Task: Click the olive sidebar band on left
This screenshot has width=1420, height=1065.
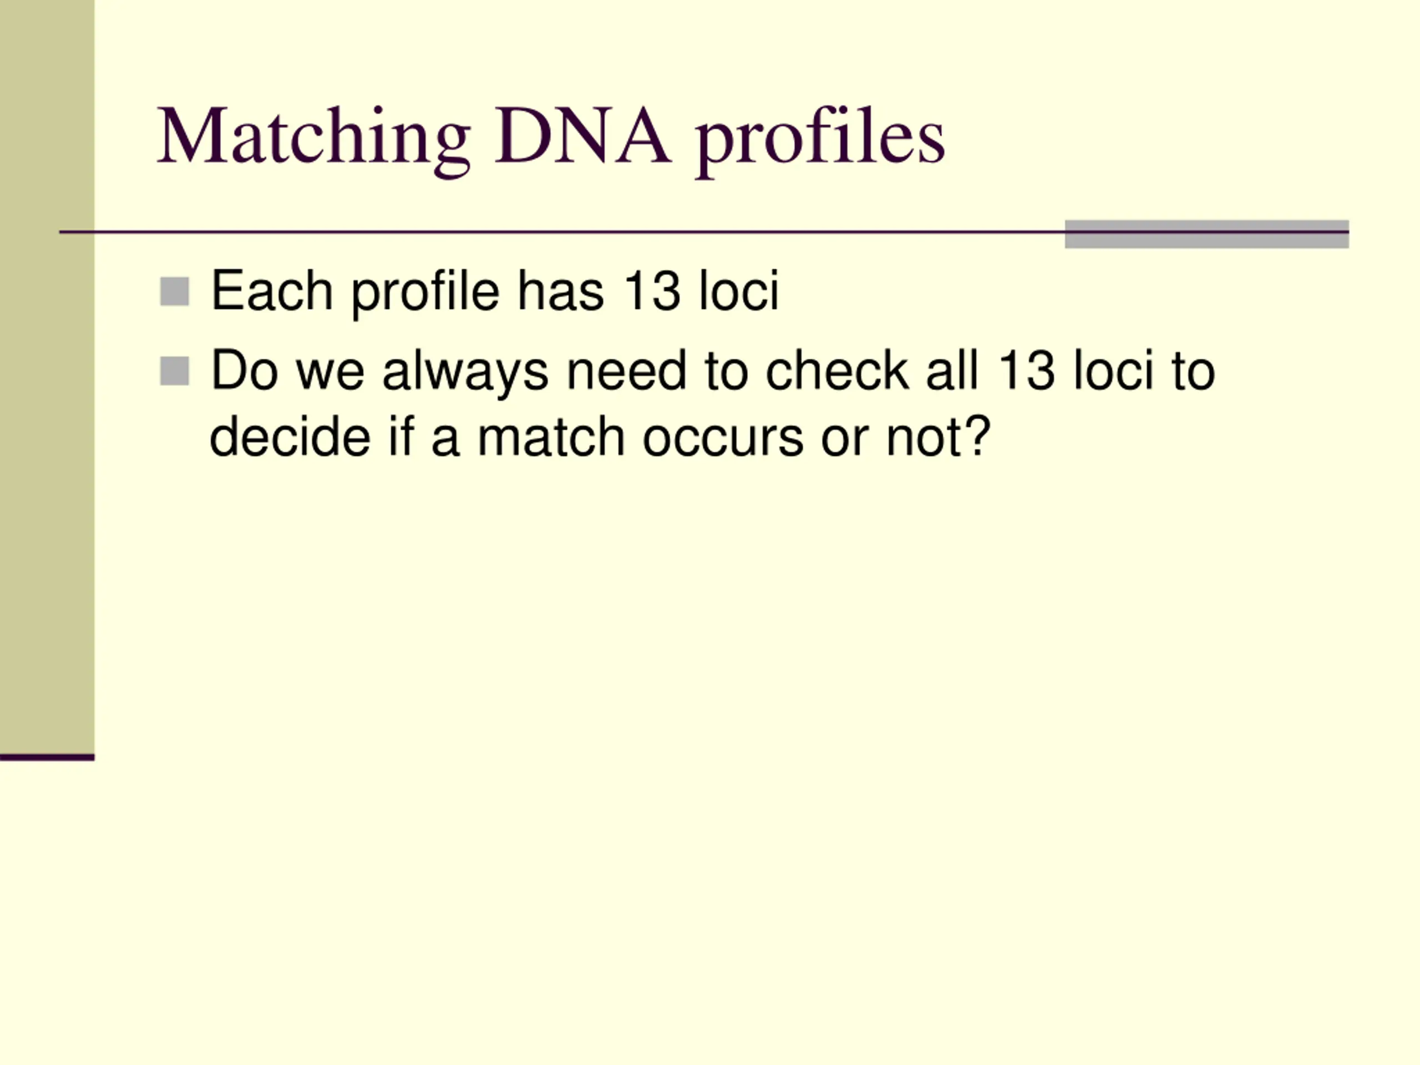Action: point(47,378)
